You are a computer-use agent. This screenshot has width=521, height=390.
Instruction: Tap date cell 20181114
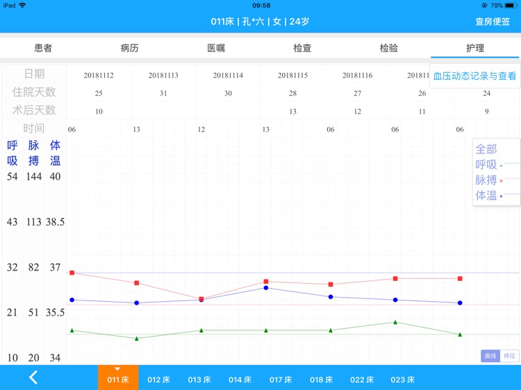(228, 76)
